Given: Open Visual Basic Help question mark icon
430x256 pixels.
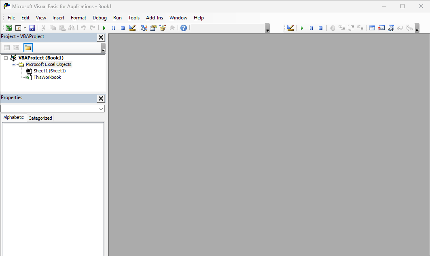Looking at the screenshot, I should (184, 28).
